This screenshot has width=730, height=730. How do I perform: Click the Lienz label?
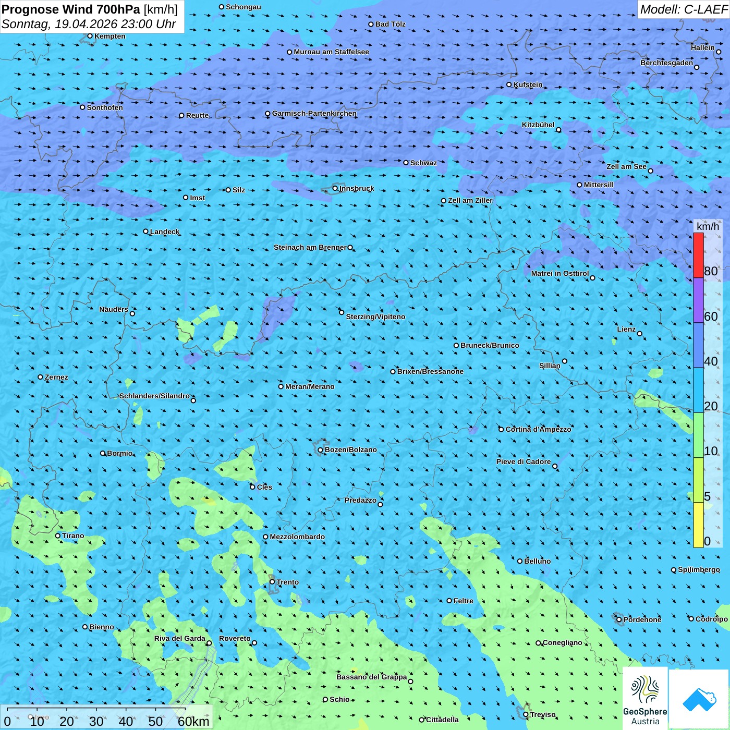pyautogui.click(x=626, y=329)
